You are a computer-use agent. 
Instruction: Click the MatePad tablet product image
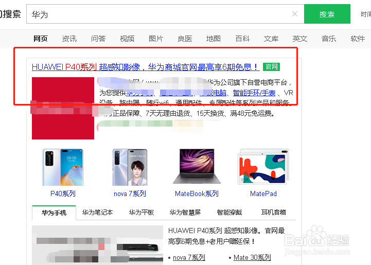[x=263, y=167]
